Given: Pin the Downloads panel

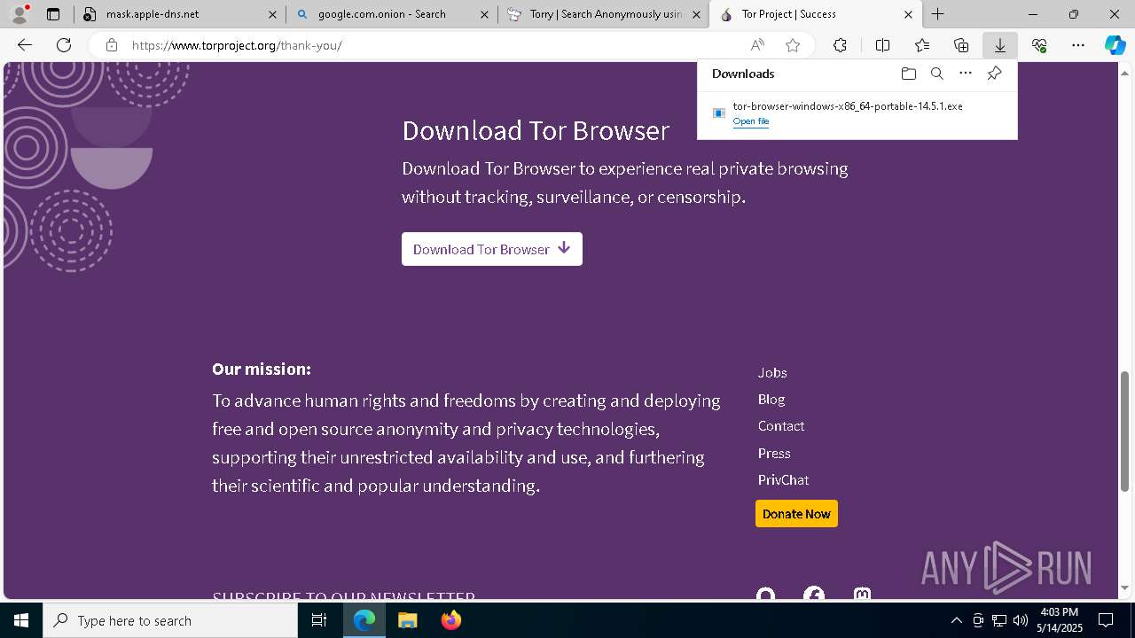Looking at the screenshot, I should click(994, 74).
